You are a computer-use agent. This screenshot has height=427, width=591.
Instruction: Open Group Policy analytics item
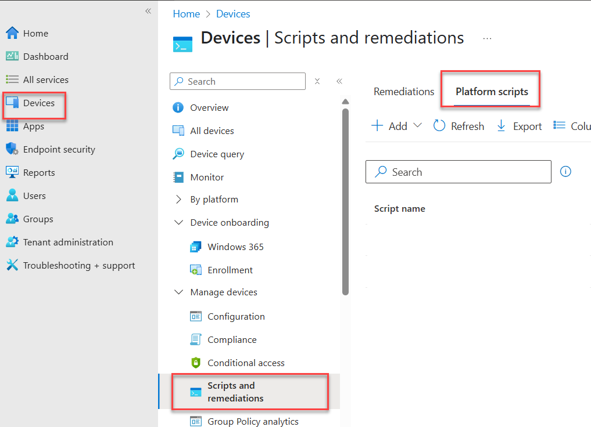(253, 421)
